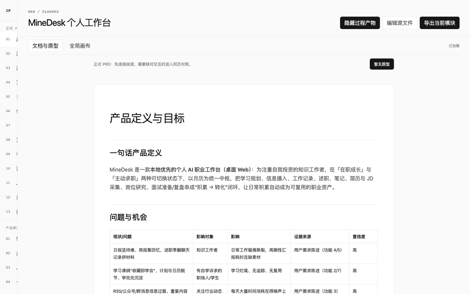The height and width of the screenshot is (294, 470).
Task: Click the 问题与机会 heading
Action: coord(128,217)
